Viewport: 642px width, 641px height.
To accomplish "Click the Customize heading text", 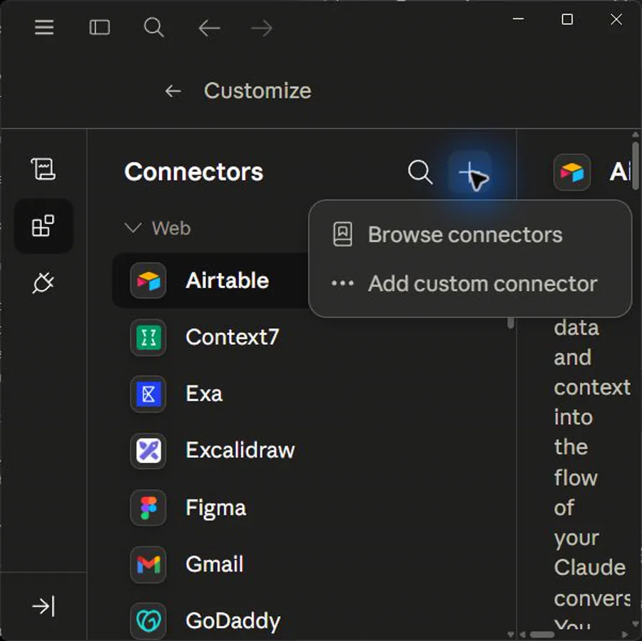I will (258, 91).
